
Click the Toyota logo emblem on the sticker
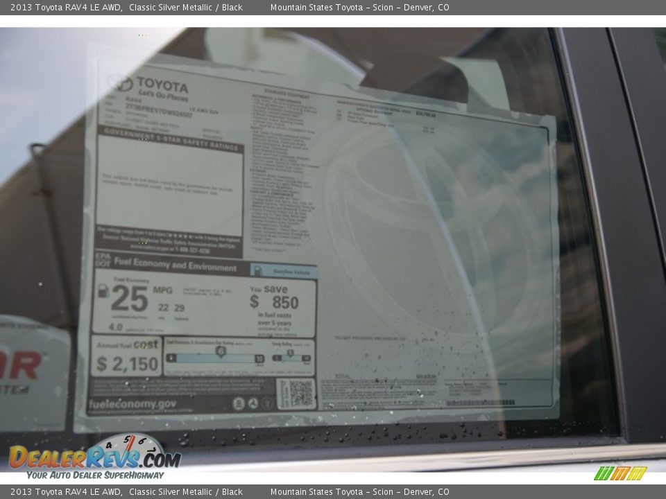[120, 82]
